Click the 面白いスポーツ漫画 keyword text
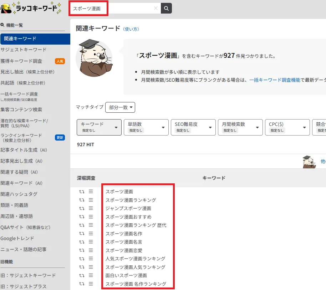The width and height of the screenshot is (326, 290). (x=126, y=275)
